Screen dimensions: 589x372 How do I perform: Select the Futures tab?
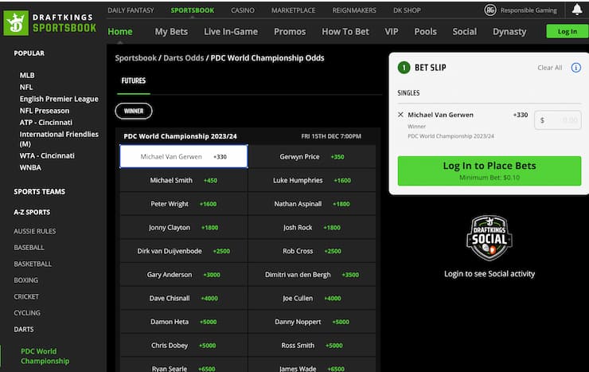click(134, 80)
